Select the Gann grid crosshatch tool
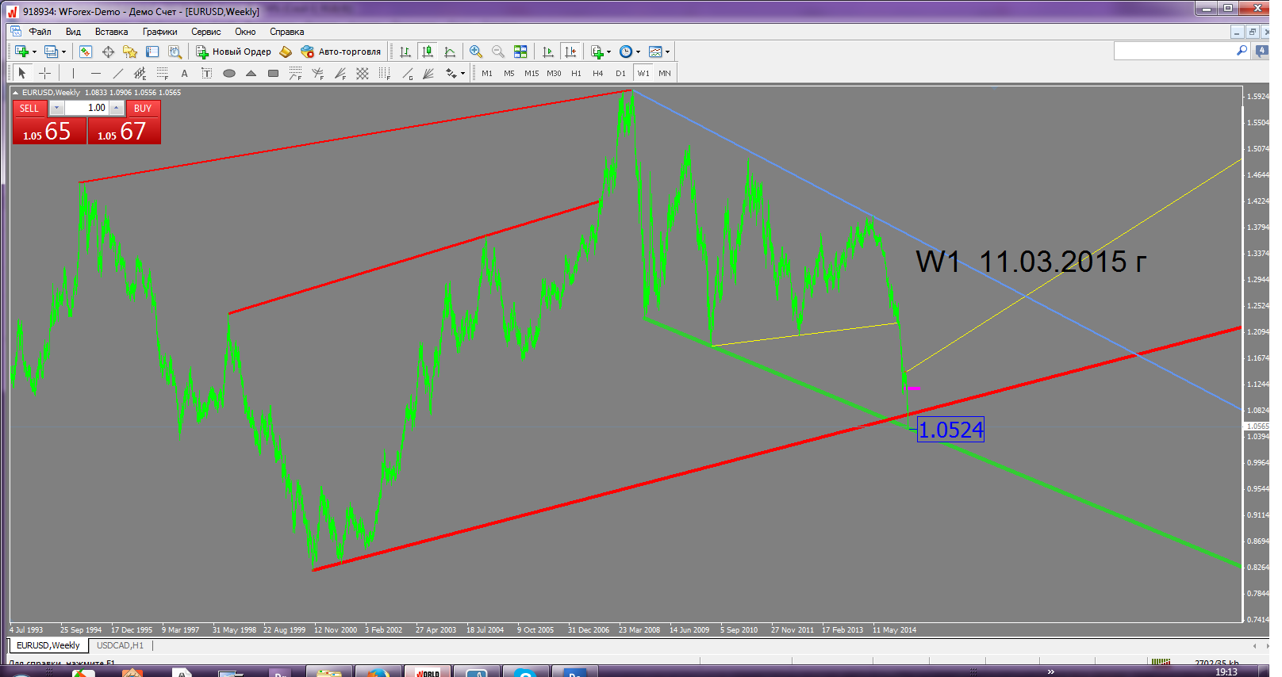 (363, 73)
